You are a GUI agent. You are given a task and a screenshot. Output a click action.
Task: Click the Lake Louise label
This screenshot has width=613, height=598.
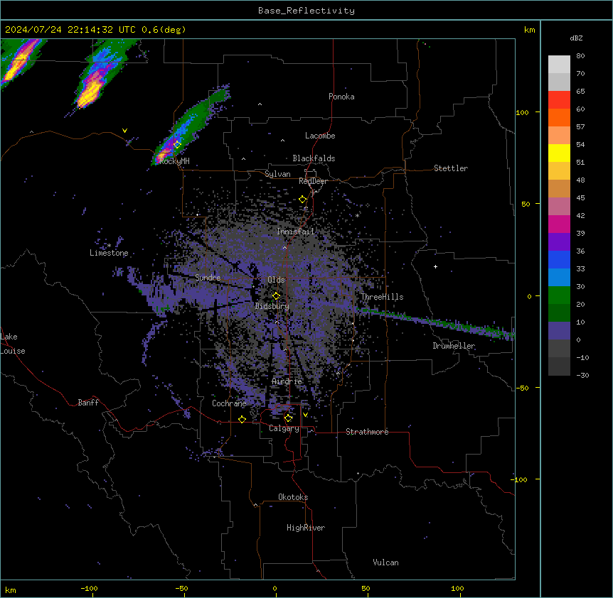[13, 344]
